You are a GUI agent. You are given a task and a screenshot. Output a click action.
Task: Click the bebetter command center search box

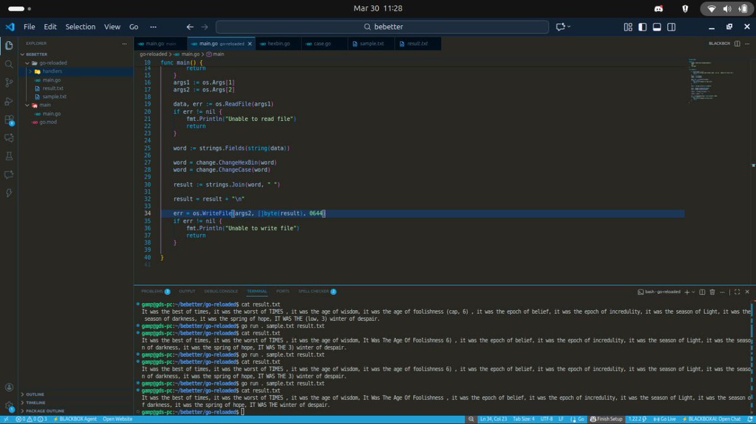(x=382, y=27)
